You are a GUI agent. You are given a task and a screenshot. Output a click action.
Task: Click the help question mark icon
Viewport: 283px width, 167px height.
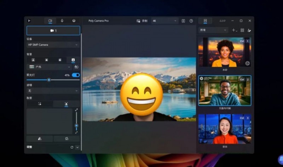(x=191, y=21)
